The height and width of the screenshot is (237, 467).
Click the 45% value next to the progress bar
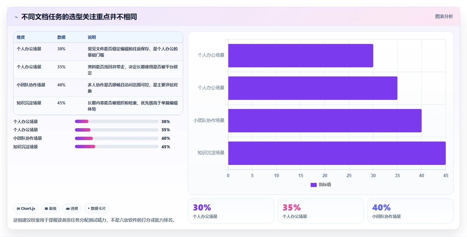point(166,147)
